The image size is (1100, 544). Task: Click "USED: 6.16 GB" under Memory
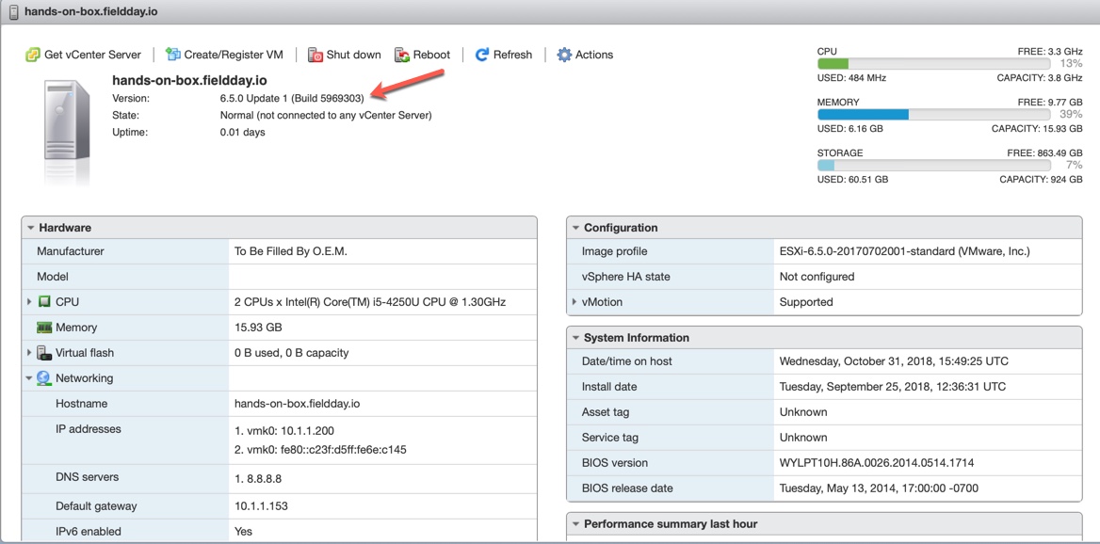coord(850,129)
